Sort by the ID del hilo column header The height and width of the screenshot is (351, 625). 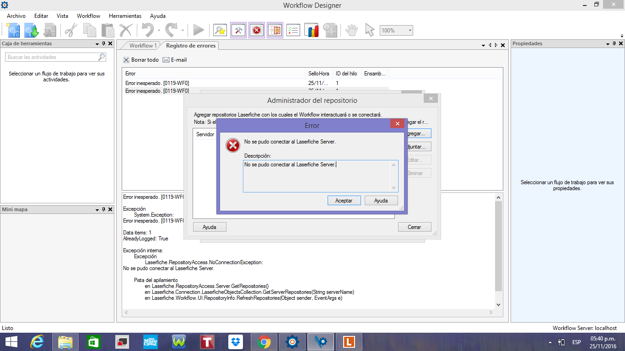(x=347, y=74)
